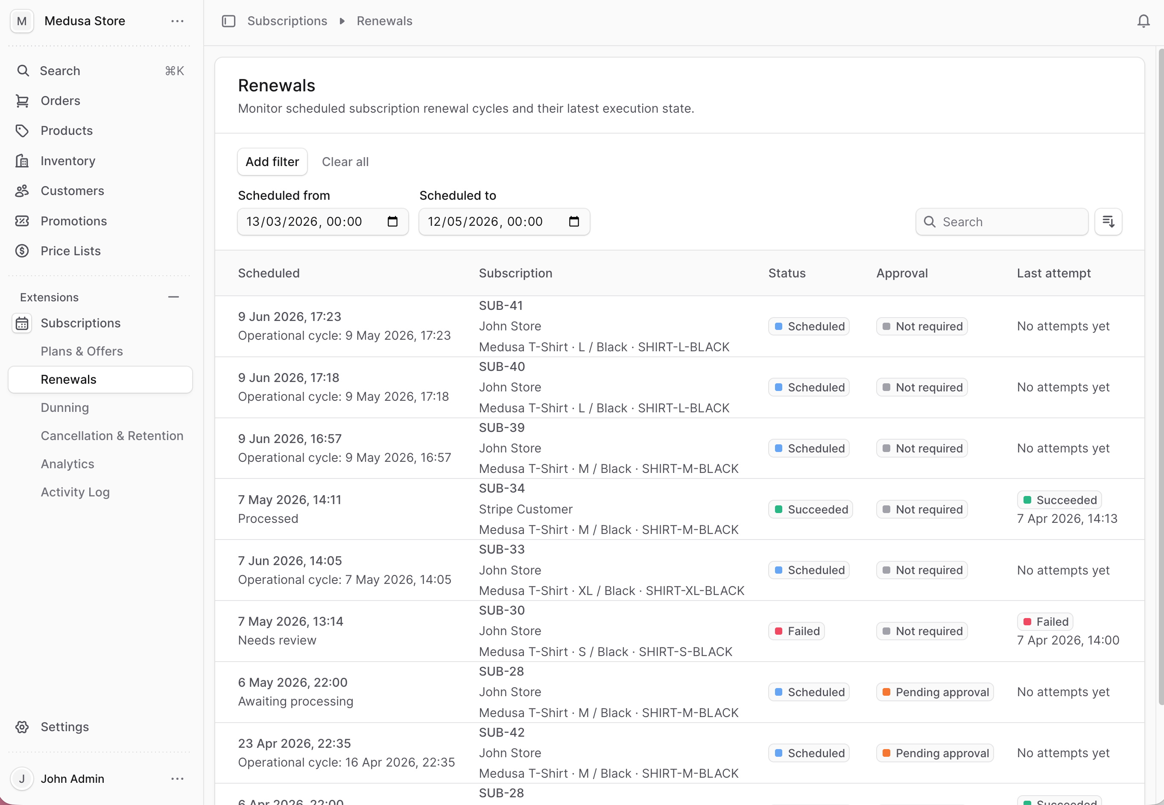The height and width of the screenshot is (805, 1164).
Task: Collapse the Extensions section
Action: 173,297
